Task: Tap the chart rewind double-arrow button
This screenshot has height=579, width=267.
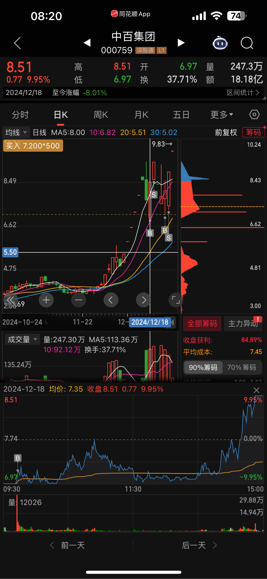Action: (x=10, y=300)
